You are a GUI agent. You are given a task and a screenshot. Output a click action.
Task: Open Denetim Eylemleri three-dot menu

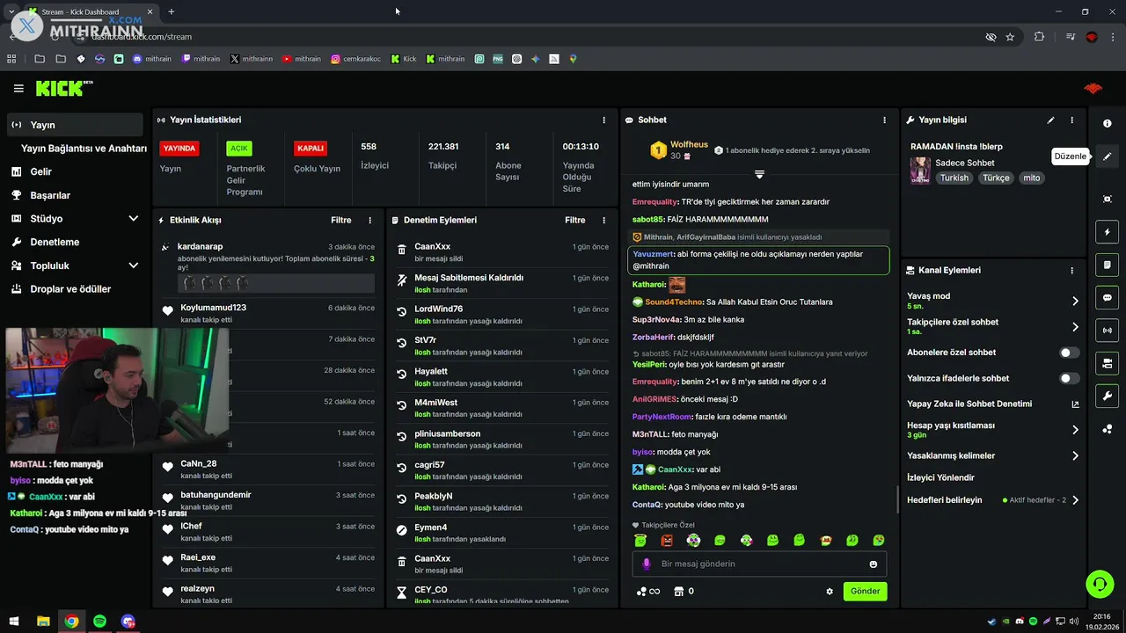pyautogui.click(x=603, y=221)
